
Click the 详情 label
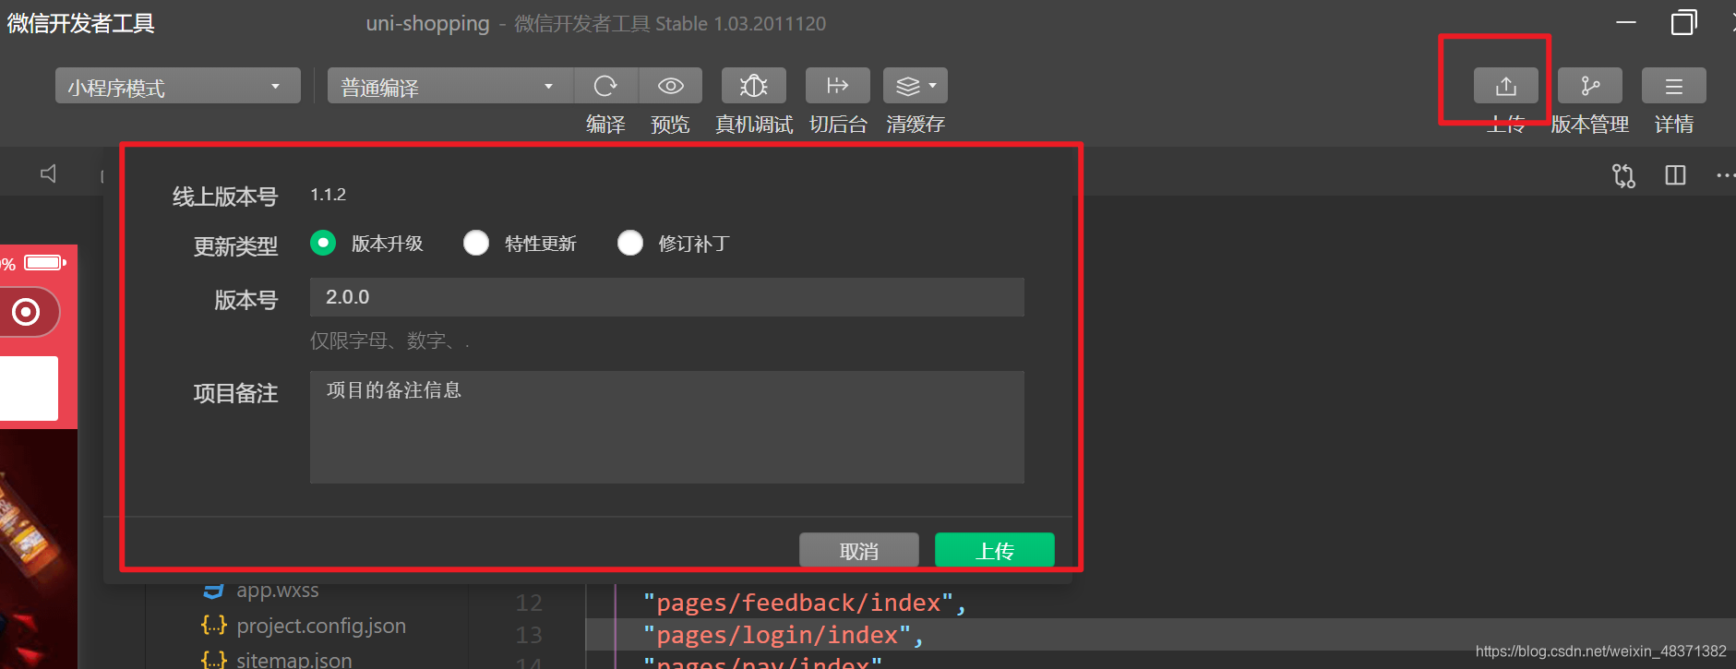click(1674, 125)
